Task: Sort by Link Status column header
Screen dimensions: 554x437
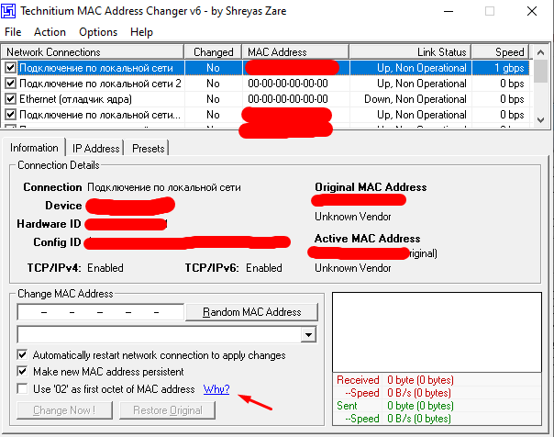Action: [410, 52]
